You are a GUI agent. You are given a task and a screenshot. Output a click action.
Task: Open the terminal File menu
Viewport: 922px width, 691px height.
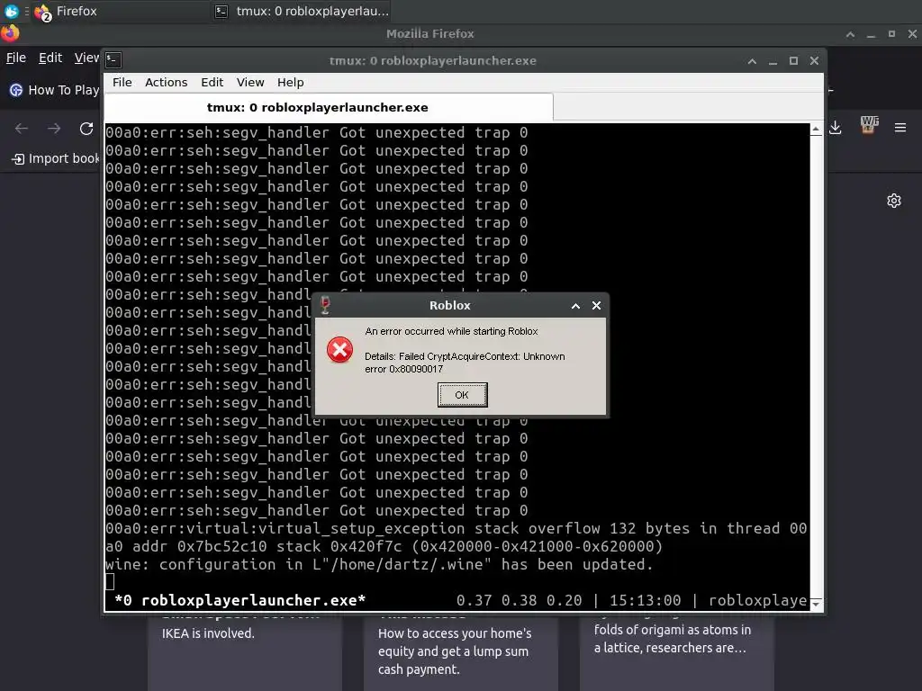coord(122,82)
